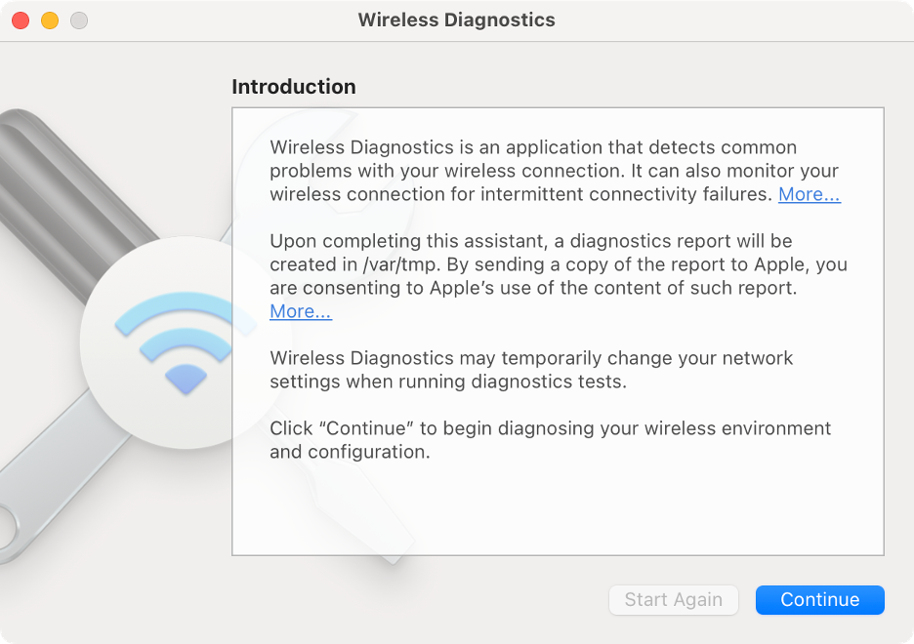The image size is (914, 644).
Task: Click the grayed-out zoom traffic light
Action: (x=78, y=20)
